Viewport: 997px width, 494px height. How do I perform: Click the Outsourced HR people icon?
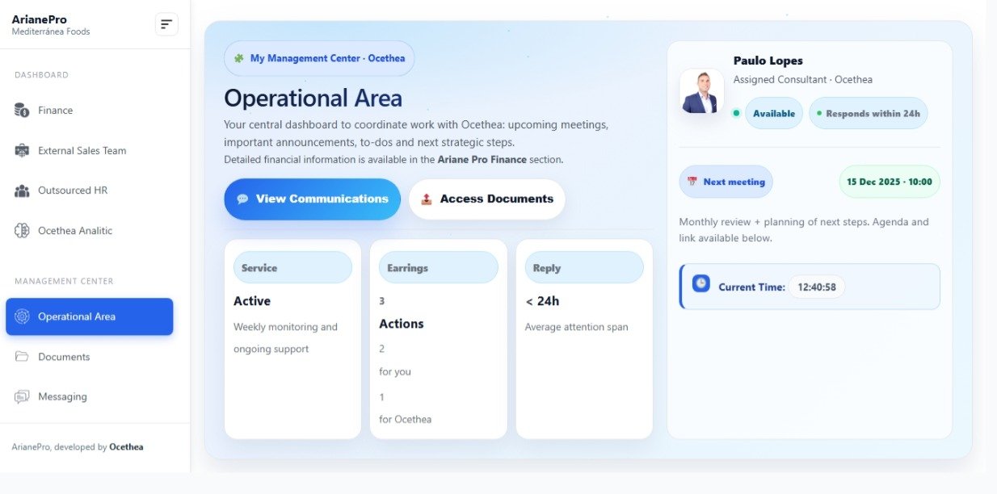22,190
